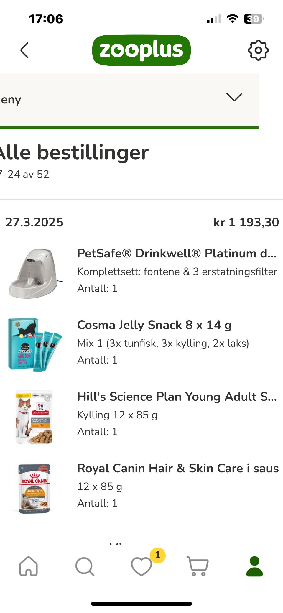Tap the order total kr 1 193,30

pos(246,222)
